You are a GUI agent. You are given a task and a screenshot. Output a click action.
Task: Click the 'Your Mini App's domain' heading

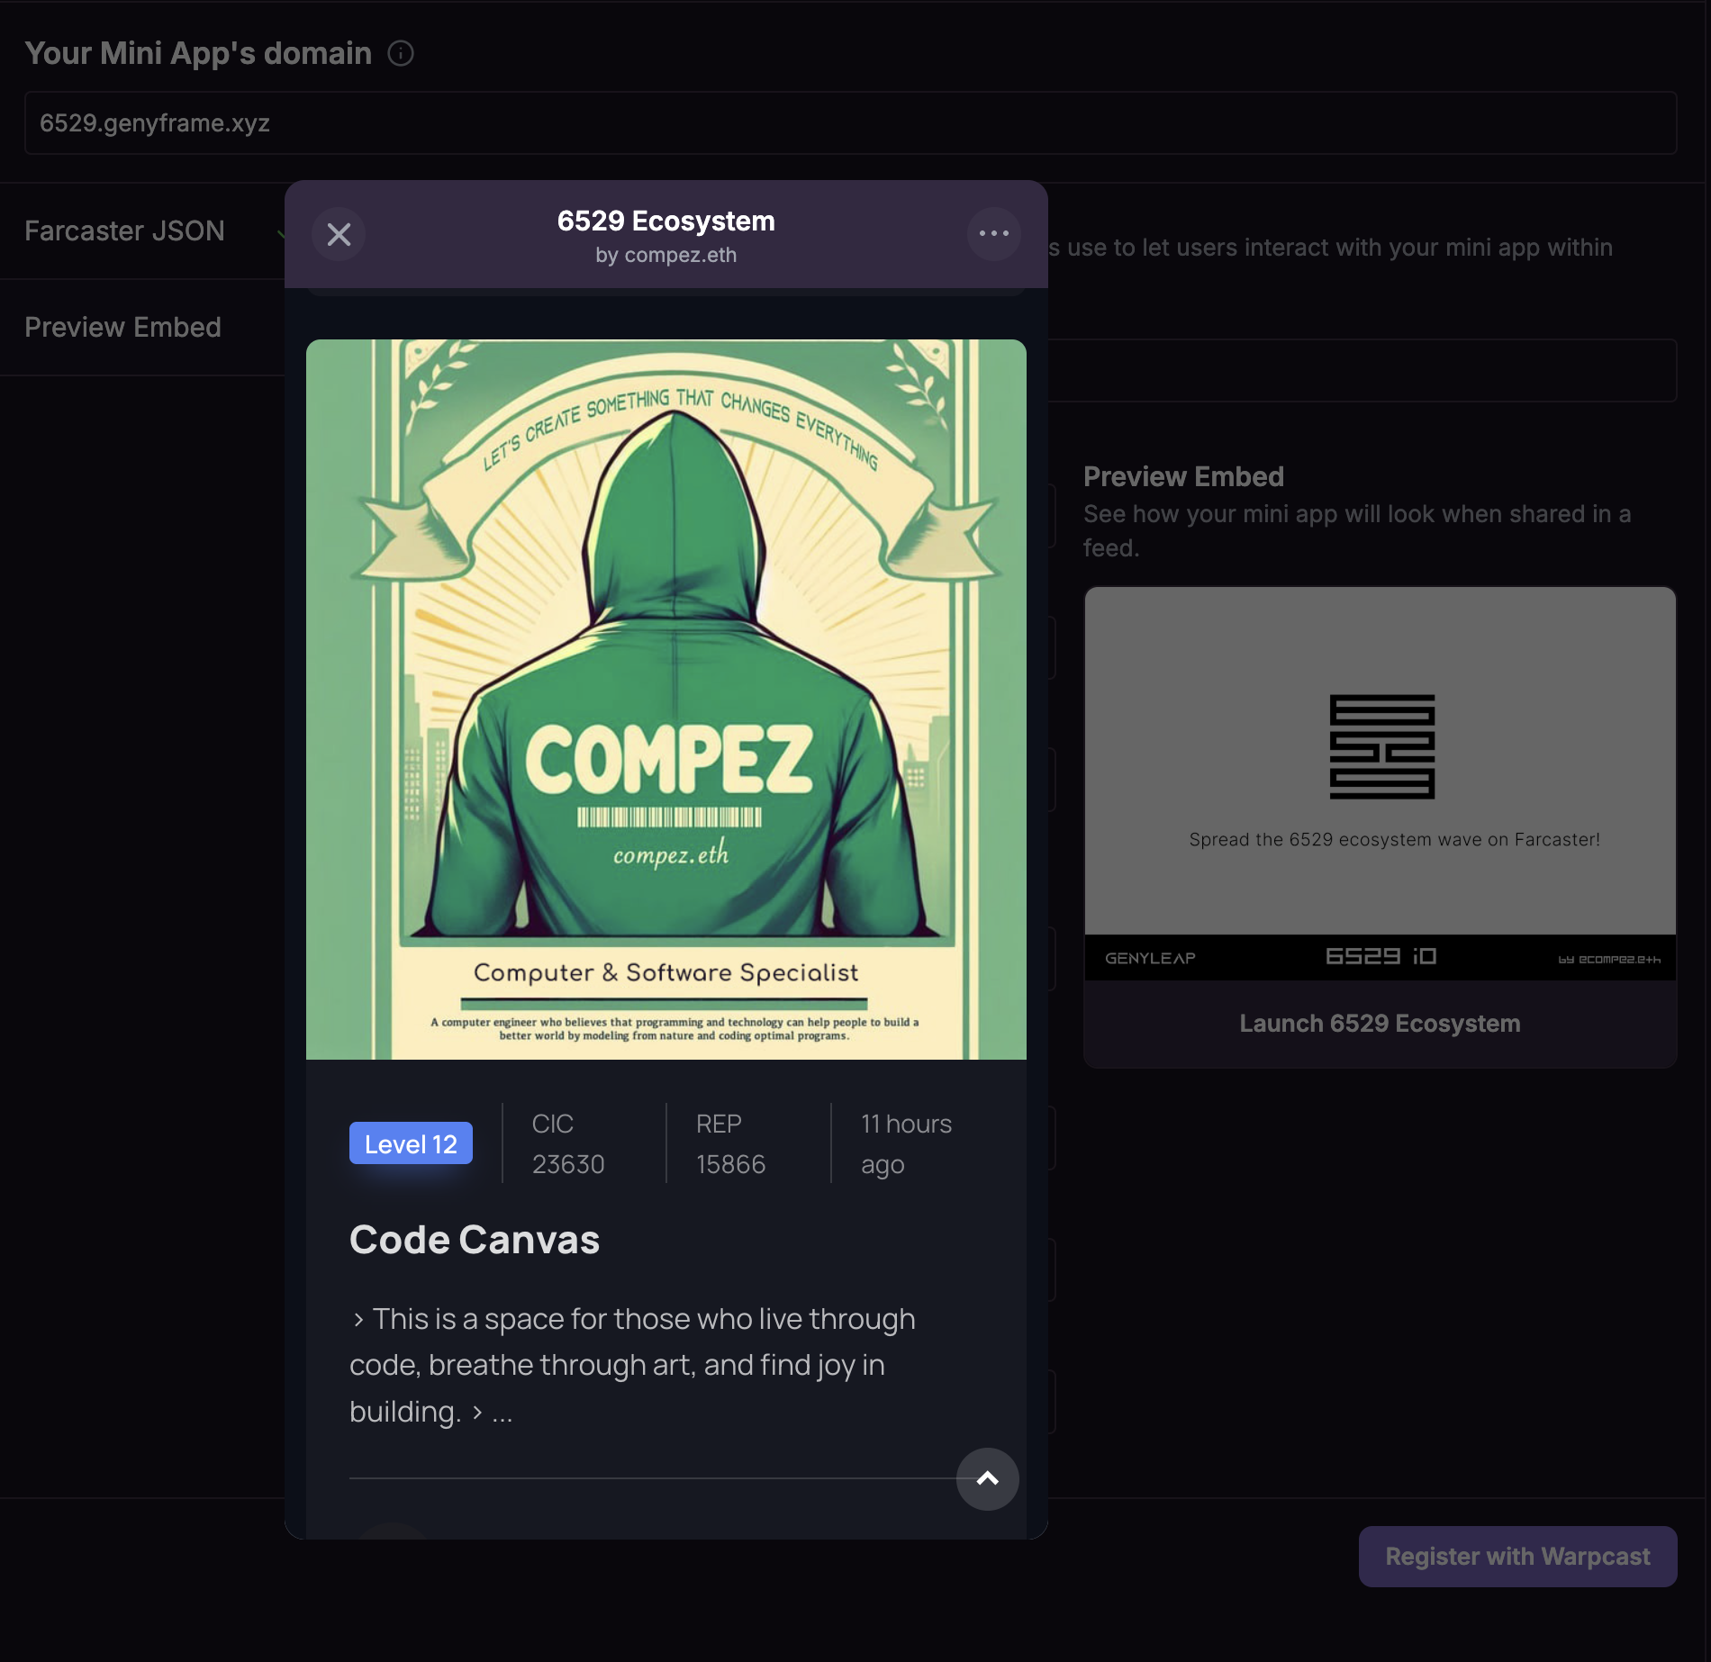pos(198,54)
